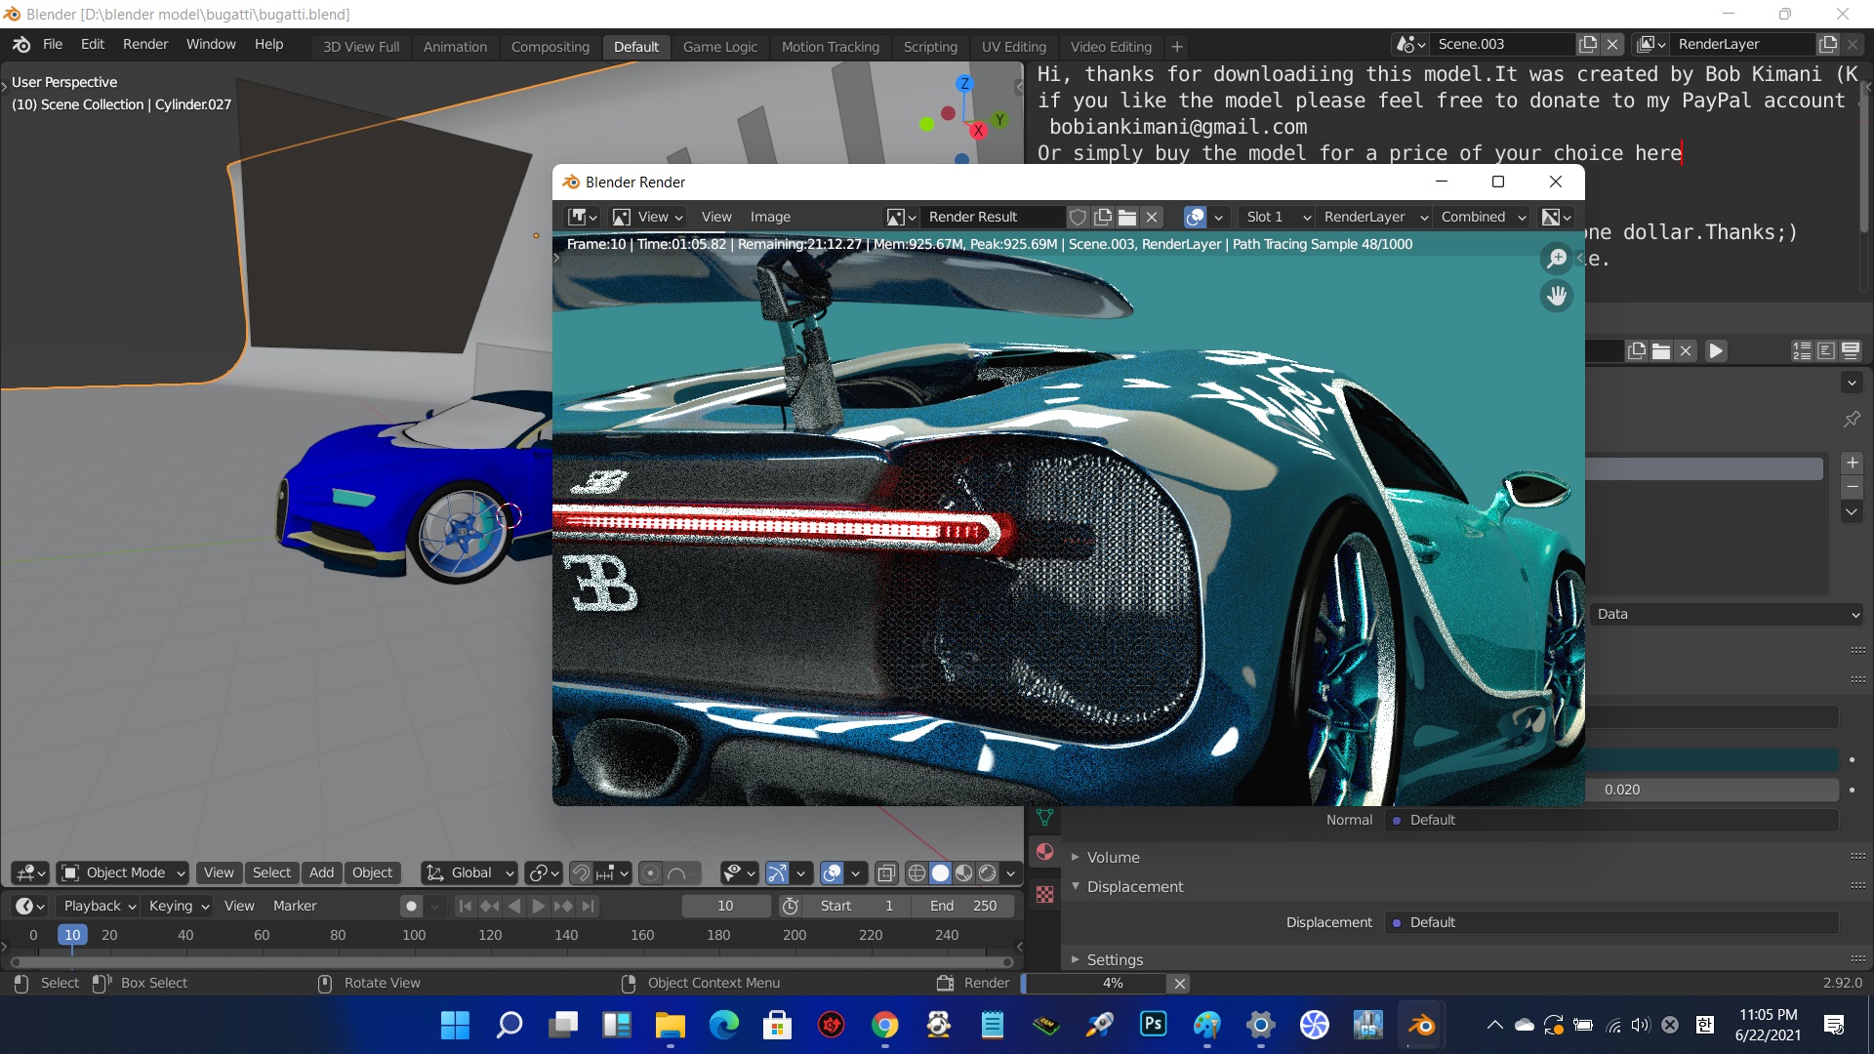This screenshot has width=1874, height=1054.
Task: Unlink Render Result image
Action: click(x=1152, y=217)
